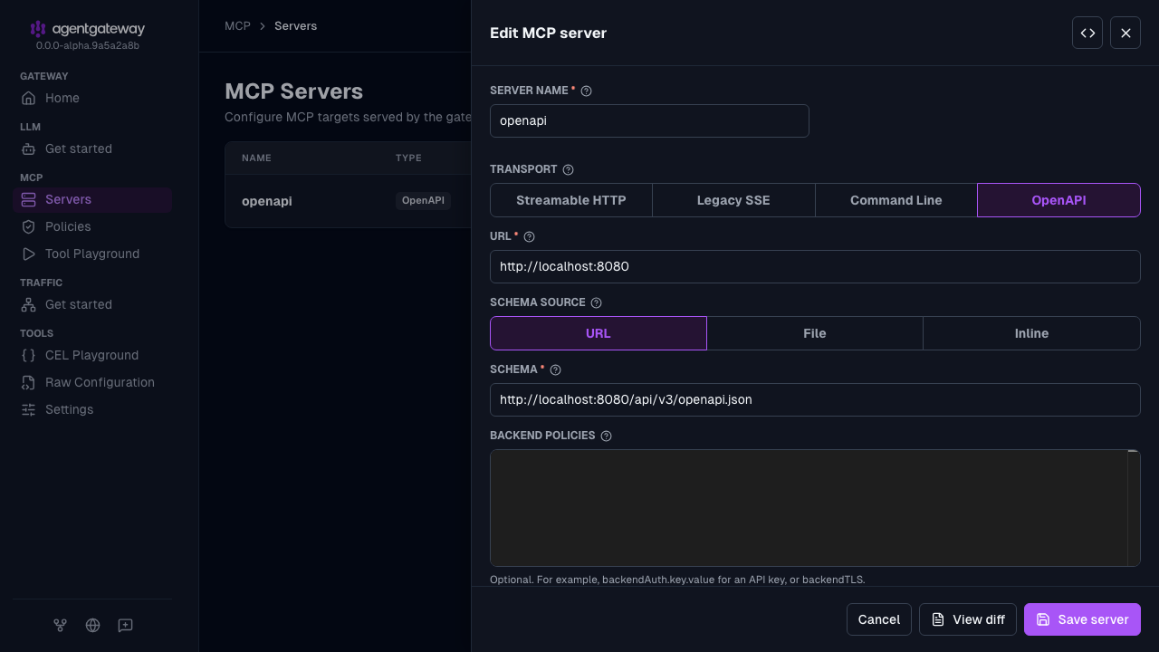
Task: Click the URL input with localhost:8080
Action: point(815,266)
